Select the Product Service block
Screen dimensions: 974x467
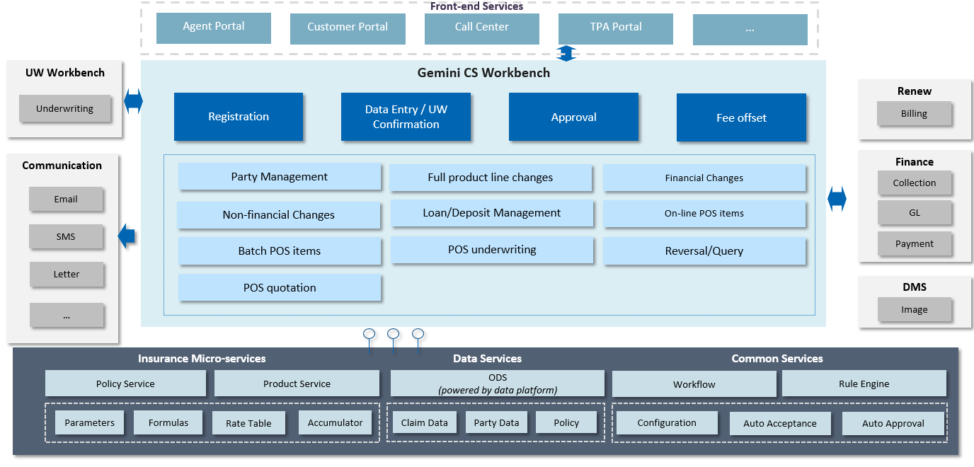(x=297, y=384)
